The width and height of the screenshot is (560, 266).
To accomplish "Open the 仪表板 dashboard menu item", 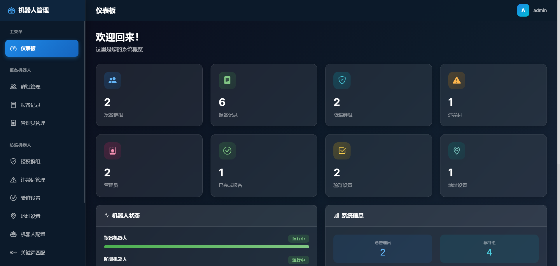I will [x=42, y=48].
